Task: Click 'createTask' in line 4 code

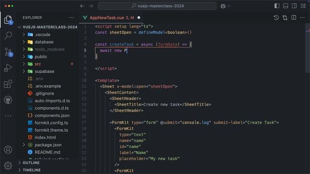Action: pos(122,44)
